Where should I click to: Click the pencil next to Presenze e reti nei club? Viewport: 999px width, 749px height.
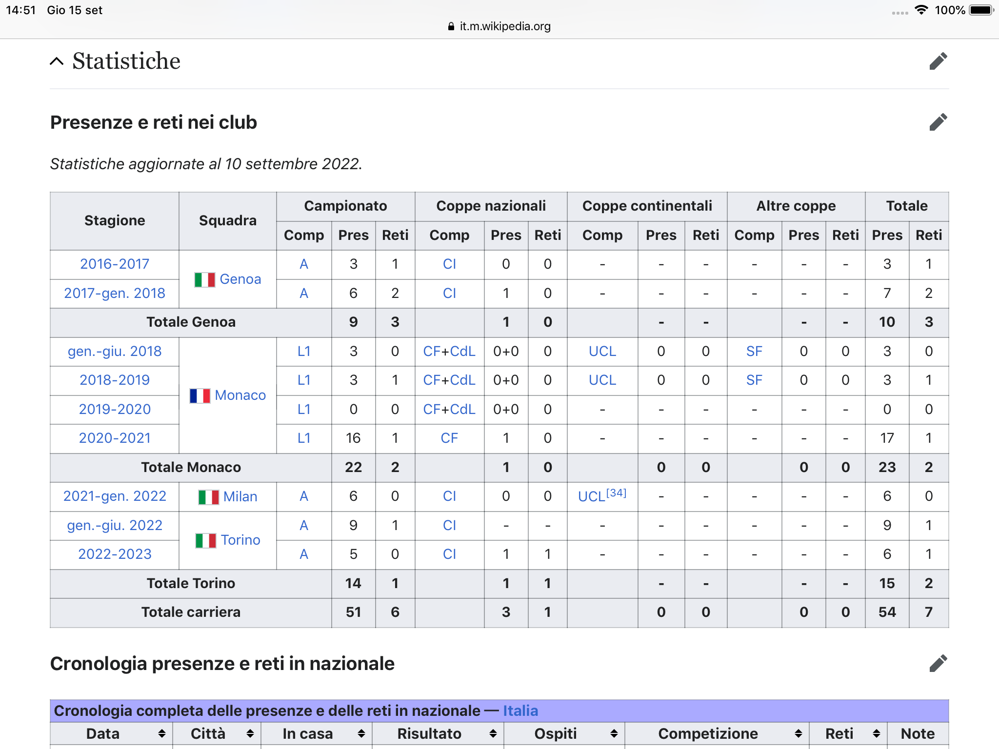pos(938,122)
